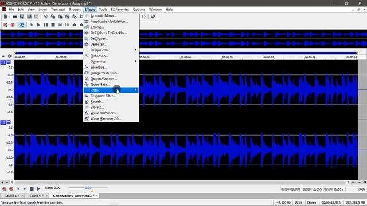Switch to the Sound 9 tab
This screenshot has width=367, height=206.
[36, 196]
